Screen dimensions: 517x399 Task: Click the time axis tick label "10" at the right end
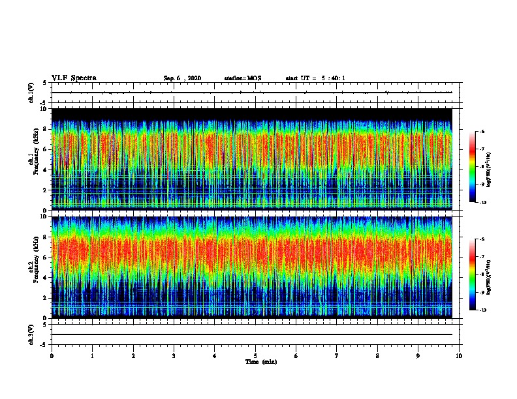pyautogui.click(x=459, y=356)
